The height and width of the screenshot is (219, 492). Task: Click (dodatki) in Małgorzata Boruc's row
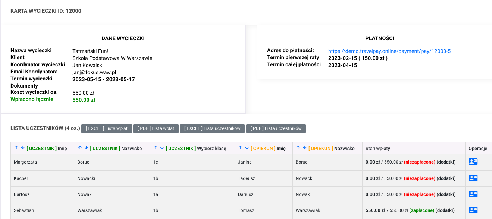click(446, 162)
